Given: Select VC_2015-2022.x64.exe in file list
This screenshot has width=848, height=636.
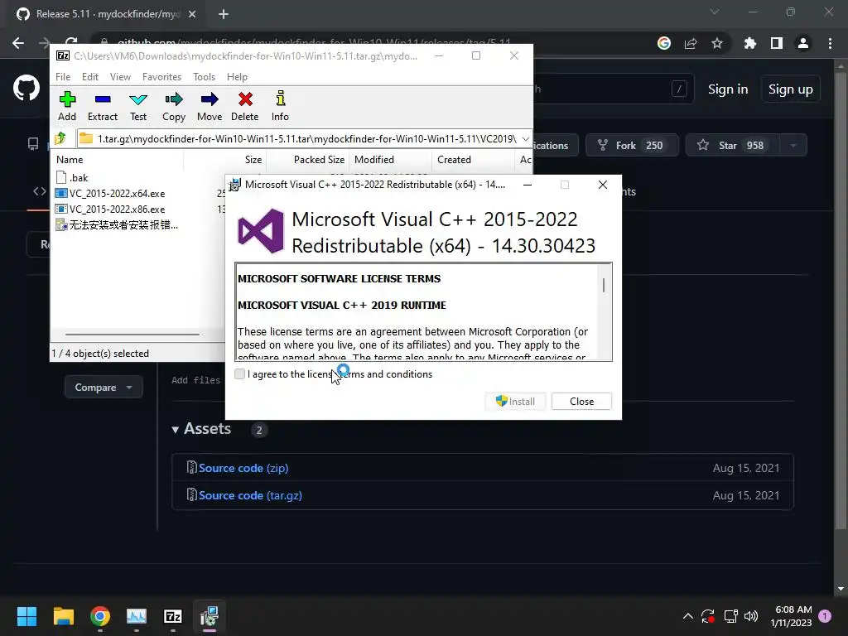Looking at the screenshot, I should (x=110, y=193).
